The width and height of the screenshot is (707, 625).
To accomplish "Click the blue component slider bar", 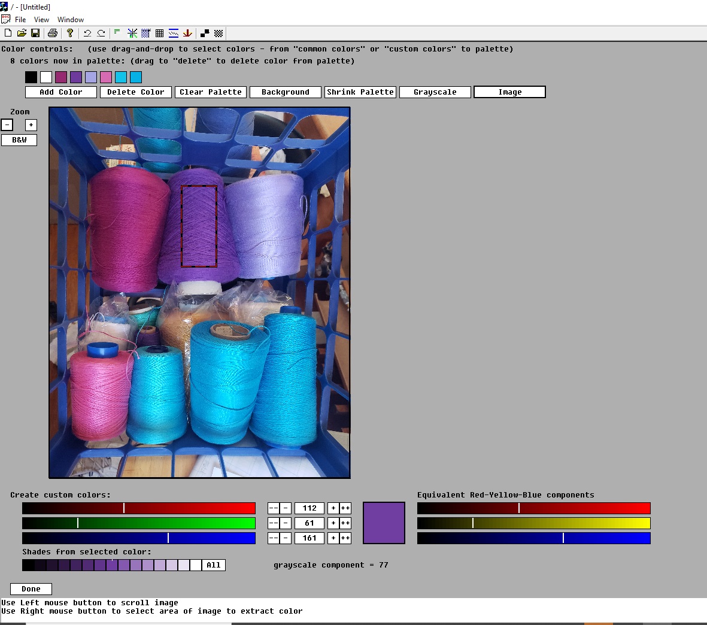I will pyautogui.click(x=139, y=538).
